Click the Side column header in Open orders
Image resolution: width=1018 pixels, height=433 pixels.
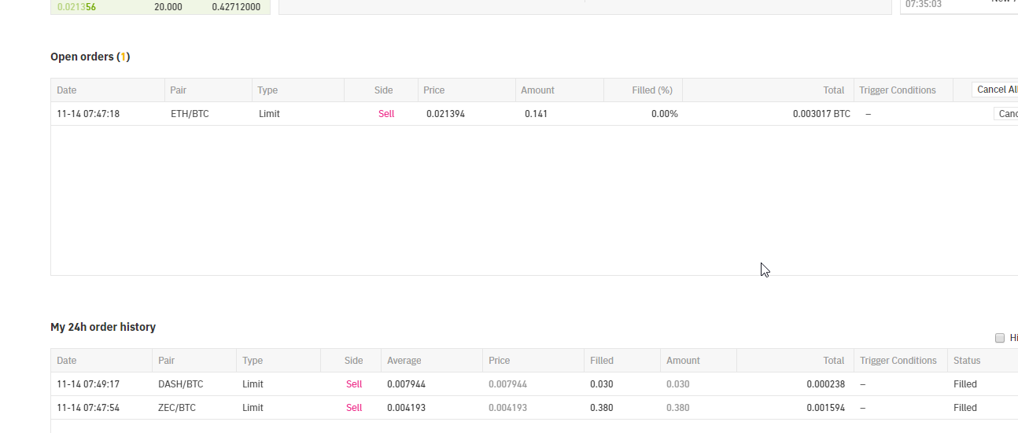coord(383,90)
